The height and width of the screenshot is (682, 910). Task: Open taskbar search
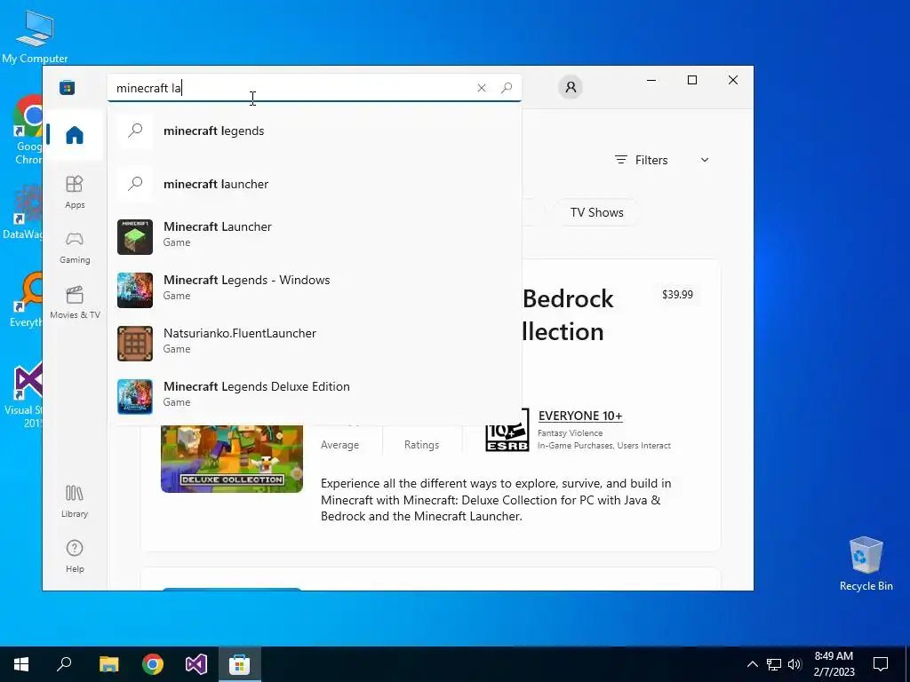[x=64, y=664]
